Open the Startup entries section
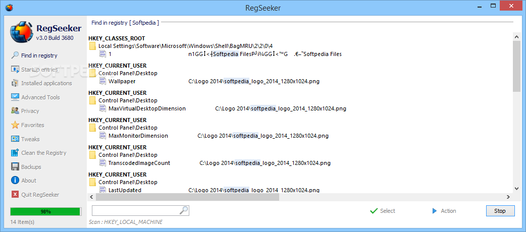This screenshot has width=526, height=232. click(39, 70)
